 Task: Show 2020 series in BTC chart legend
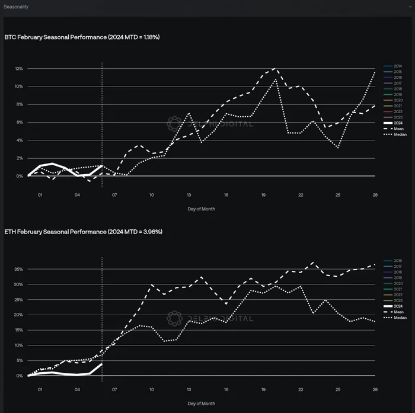click(x=393, y=100)
